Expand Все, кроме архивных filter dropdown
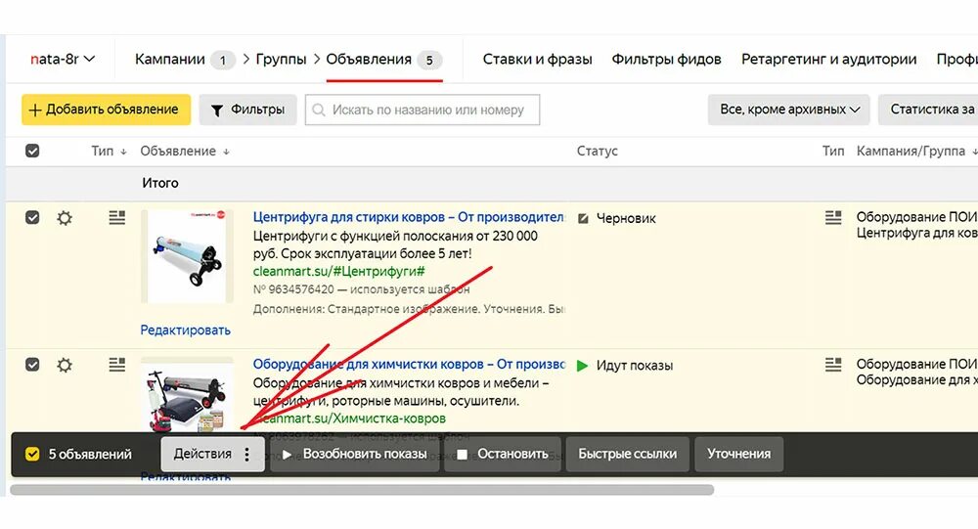978x529 pixels. click(789, 110)
